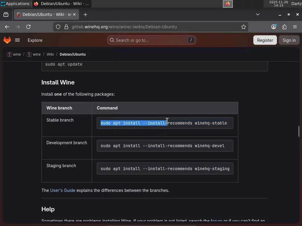Select the Debian/Ubuntu Wiki browser tab
The height and width of the screenshot is (226, 302).
pos(46,14)
